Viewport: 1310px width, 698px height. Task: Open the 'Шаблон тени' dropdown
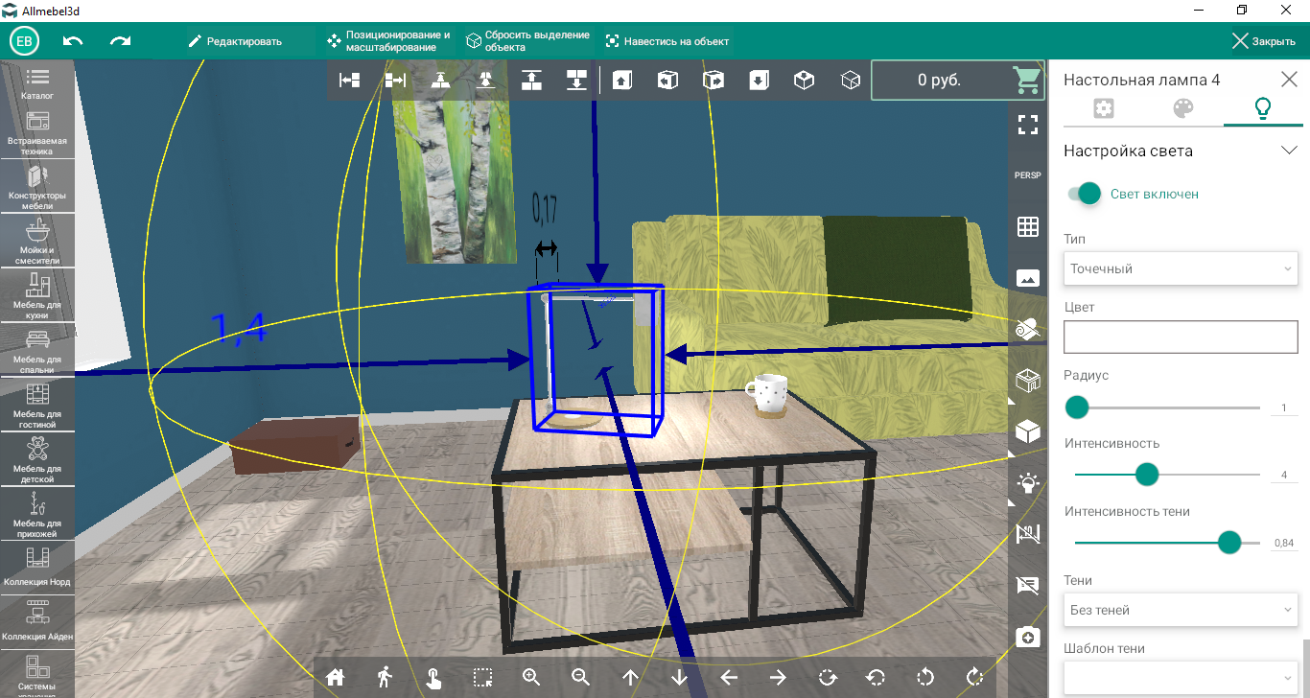click(1181, 677)
